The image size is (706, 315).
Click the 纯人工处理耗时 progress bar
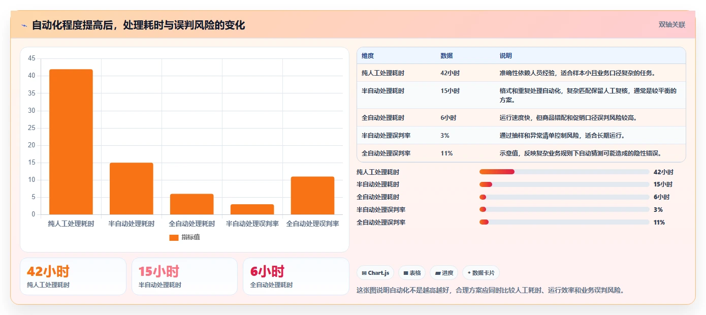click(x=564, y=172)
